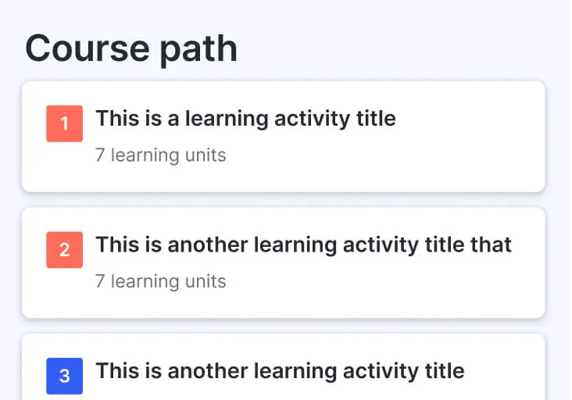This screenshot has height=400, width=572.
Task: Click the blue number 3 badge
Action: pyautogui.click(x=64, y=376)
